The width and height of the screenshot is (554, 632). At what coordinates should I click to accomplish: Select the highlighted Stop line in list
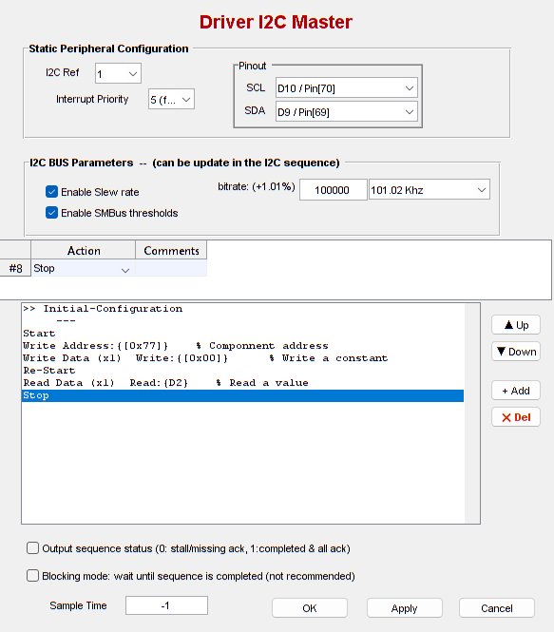coord(242,395)
